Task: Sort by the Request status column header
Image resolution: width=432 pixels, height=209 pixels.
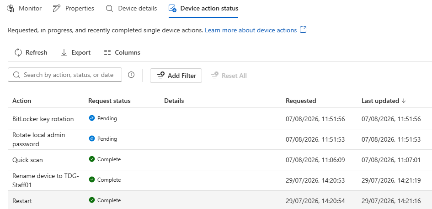Action: pos(109,101)
